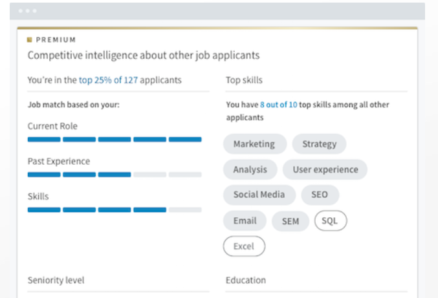Click the outlined Excel skill tag

tap(244, 246)
